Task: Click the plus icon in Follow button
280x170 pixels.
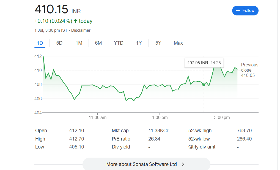Action: pos(238,10)
